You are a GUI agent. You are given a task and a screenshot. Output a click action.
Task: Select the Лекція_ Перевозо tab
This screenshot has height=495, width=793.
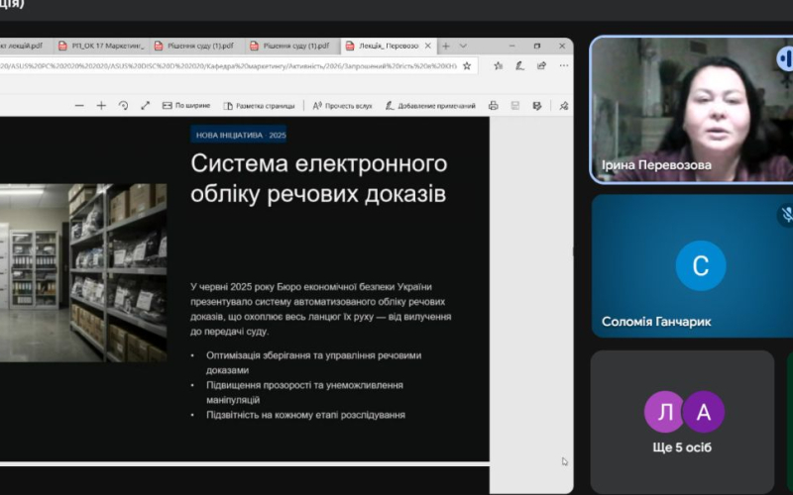click(x=389, y=46)
